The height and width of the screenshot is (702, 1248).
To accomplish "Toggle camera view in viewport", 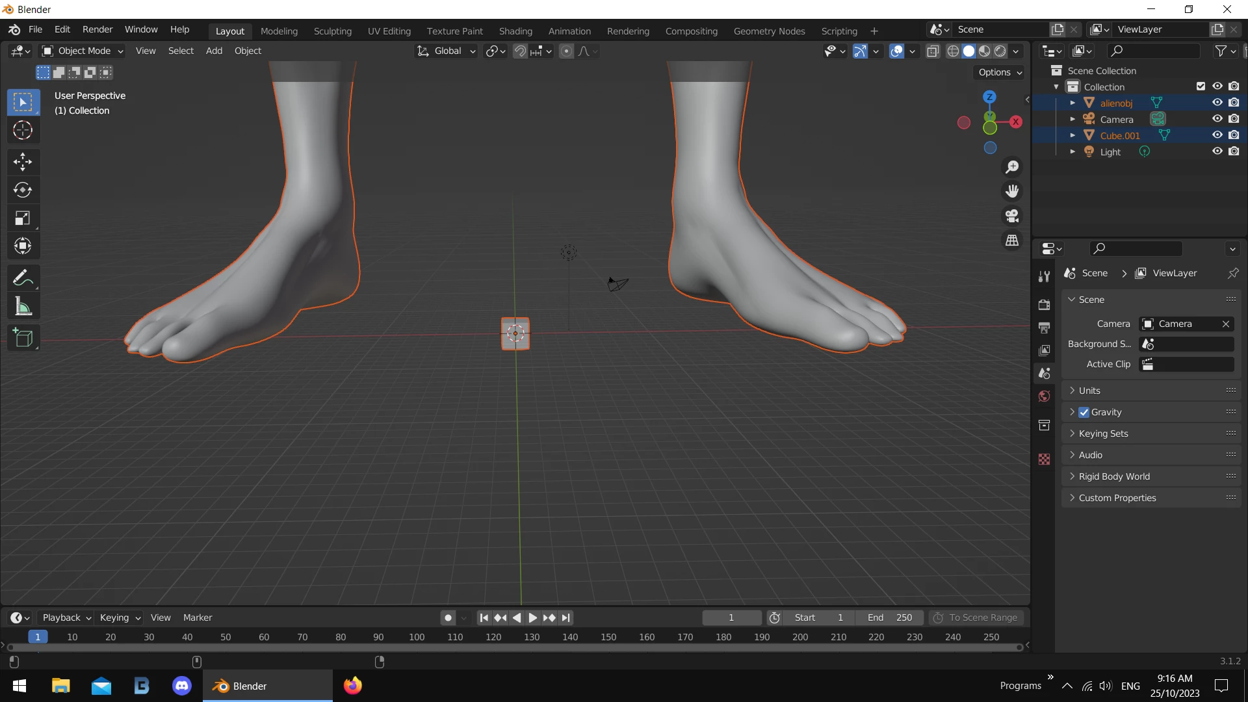I will pos(1012,216).
